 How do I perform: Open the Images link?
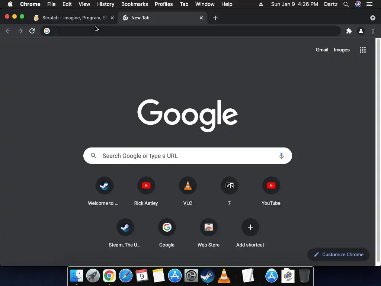(342, 50)
